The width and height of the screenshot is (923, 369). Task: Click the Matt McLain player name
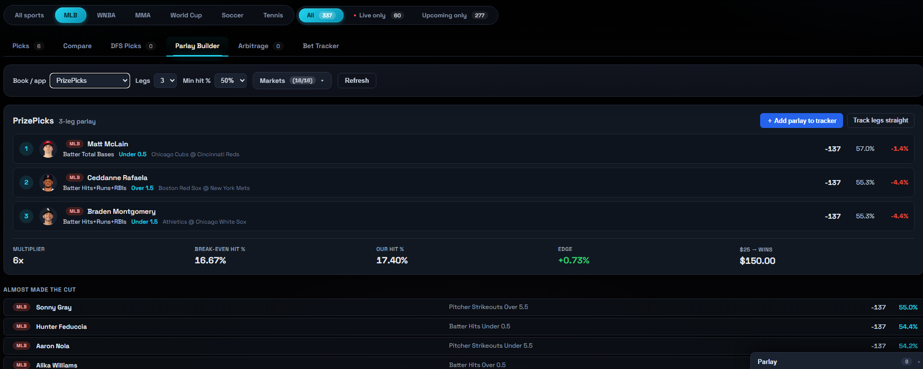click(x=108, y=144)
